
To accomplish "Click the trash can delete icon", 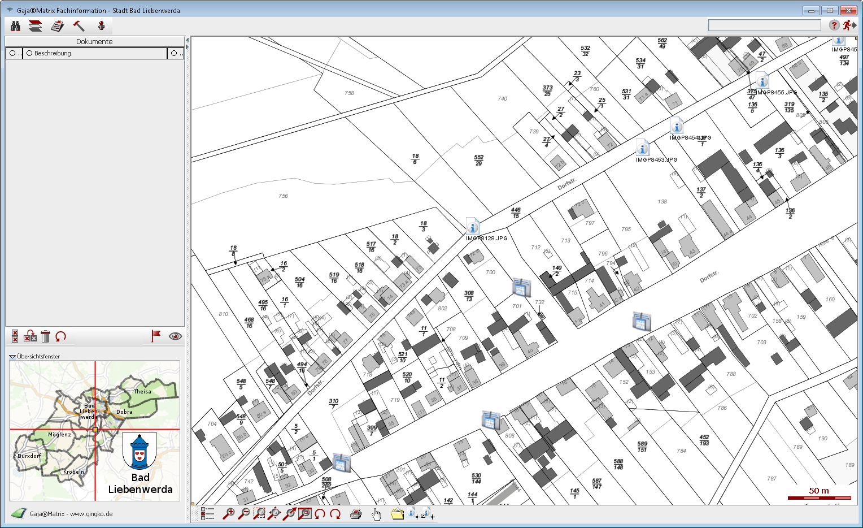I will 46,336.
